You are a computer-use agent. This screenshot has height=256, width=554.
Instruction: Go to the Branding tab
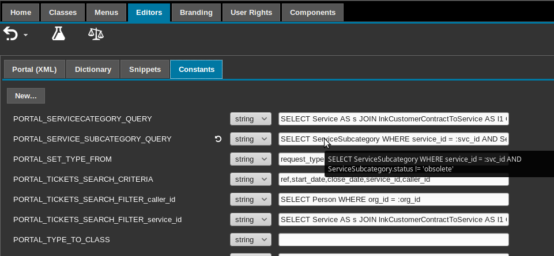[196, 12]
